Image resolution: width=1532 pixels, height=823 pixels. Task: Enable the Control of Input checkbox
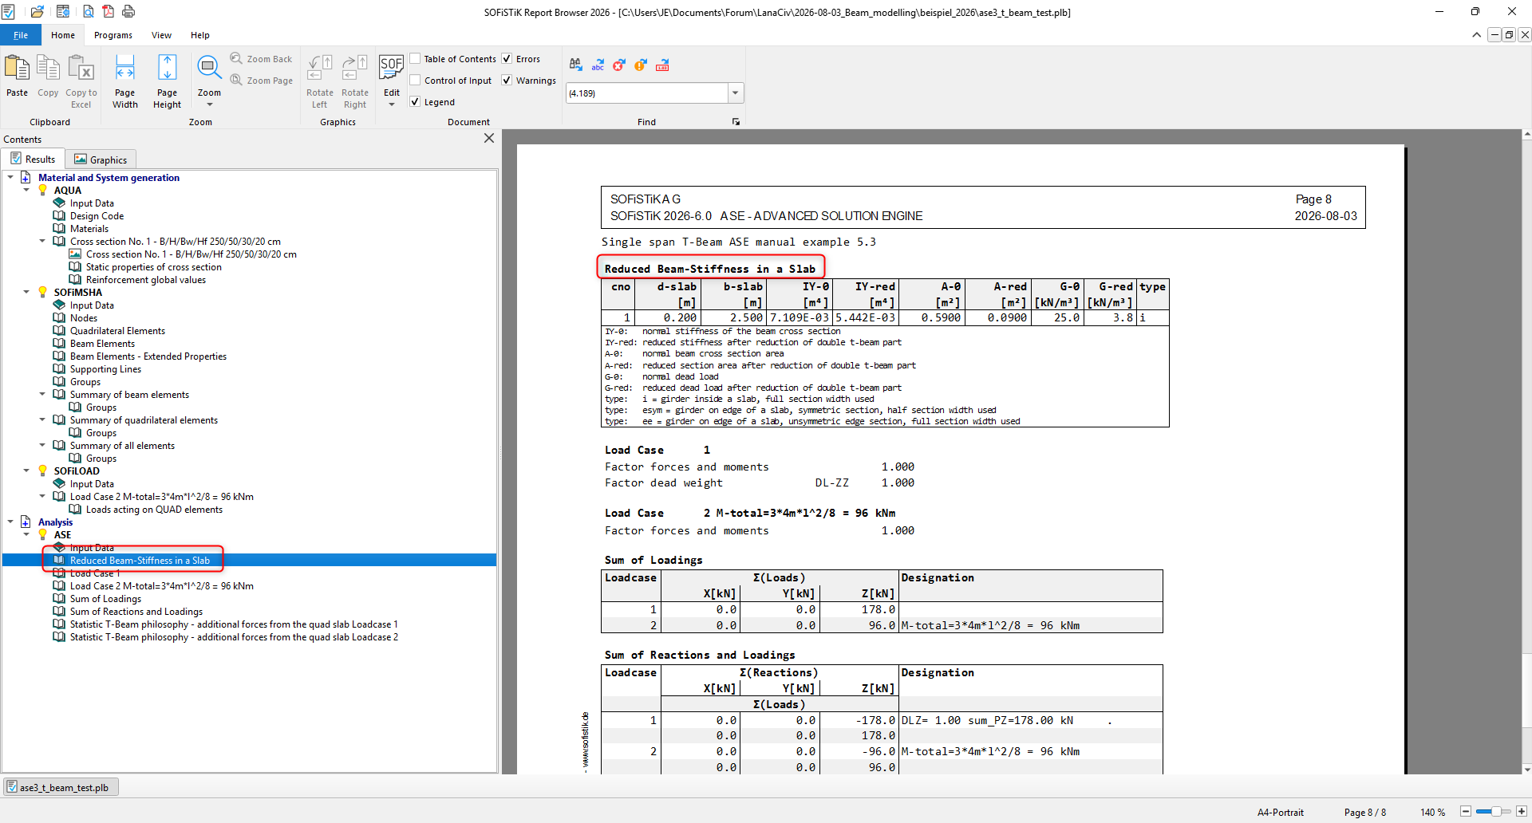coord(415,81)
